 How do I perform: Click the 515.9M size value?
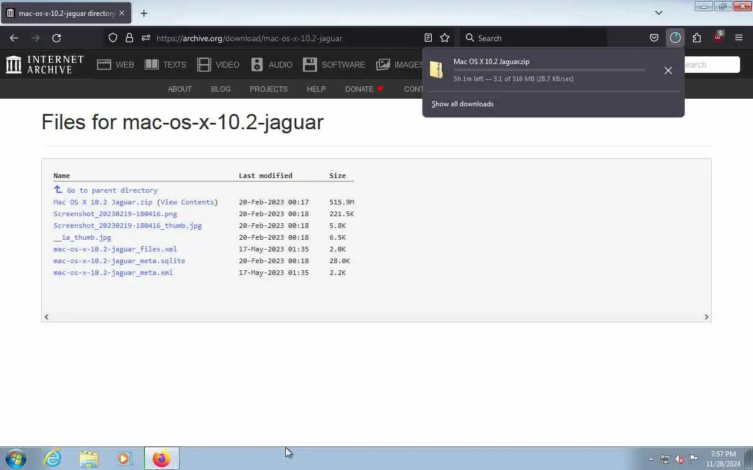[342, 202]
